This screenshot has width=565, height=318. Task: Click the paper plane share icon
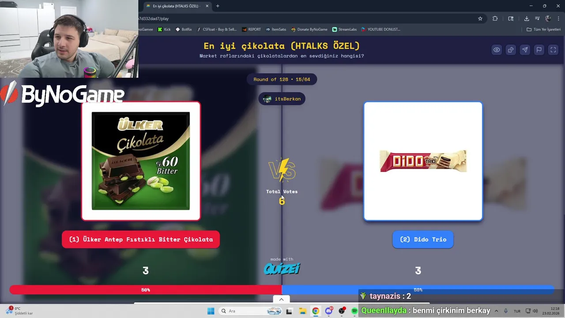point(525,50)
